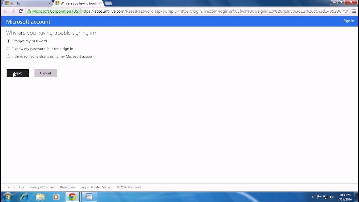Open the Windows Start menu
Image resolution: width=359 pixels, height=202 pixels.
click(8, 197)
